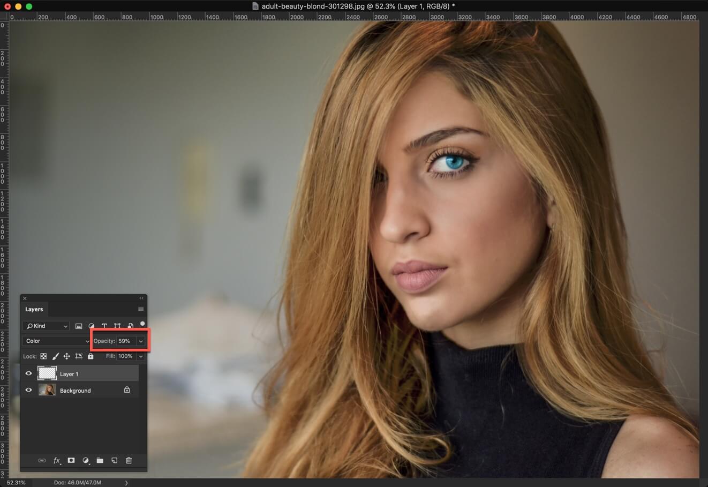Image resolution: width=708 pixels, height=487 pixels.
Task: Select the Background layer thumbnail
Action: [47, 390]
